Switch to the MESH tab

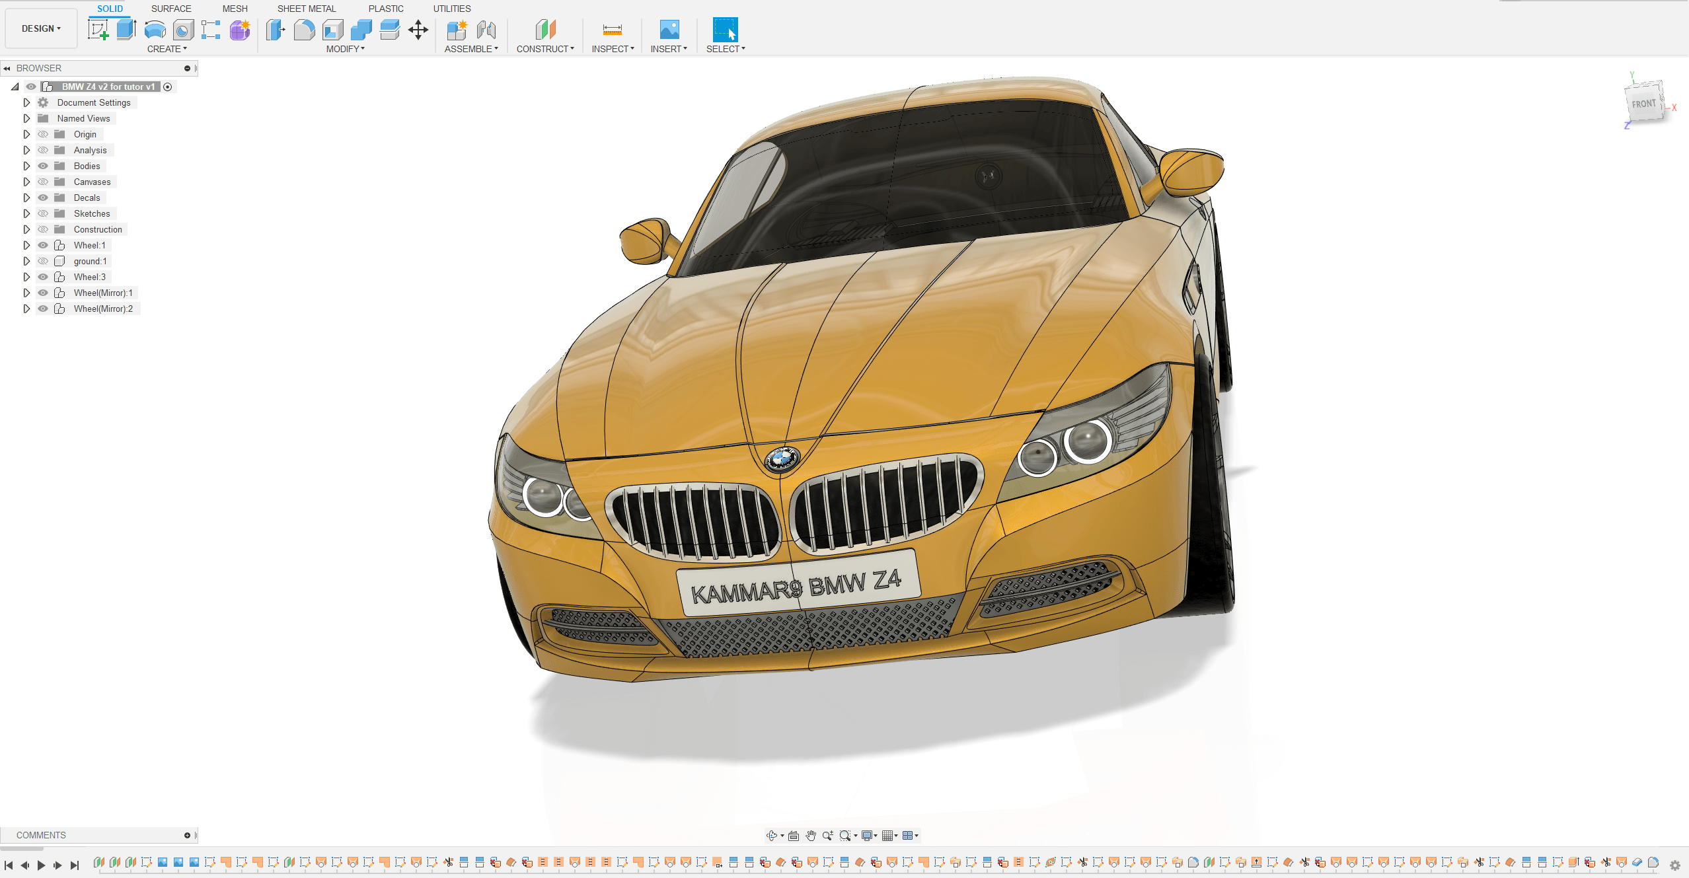pos(235,9)
